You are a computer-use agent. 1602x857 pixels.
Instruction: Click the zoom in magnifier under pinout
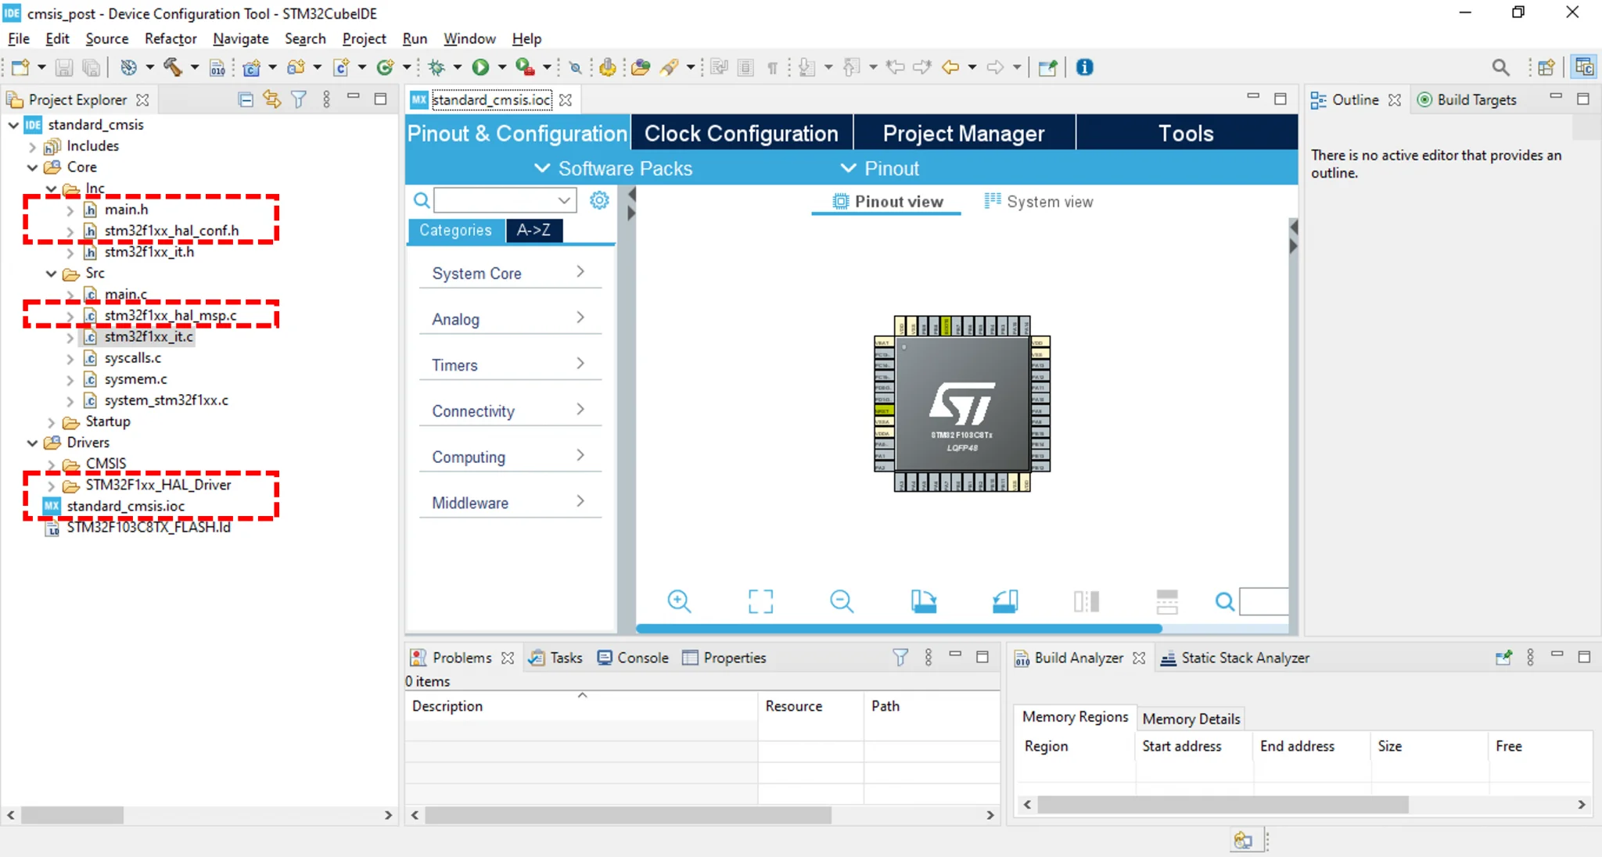click(679, 601)
